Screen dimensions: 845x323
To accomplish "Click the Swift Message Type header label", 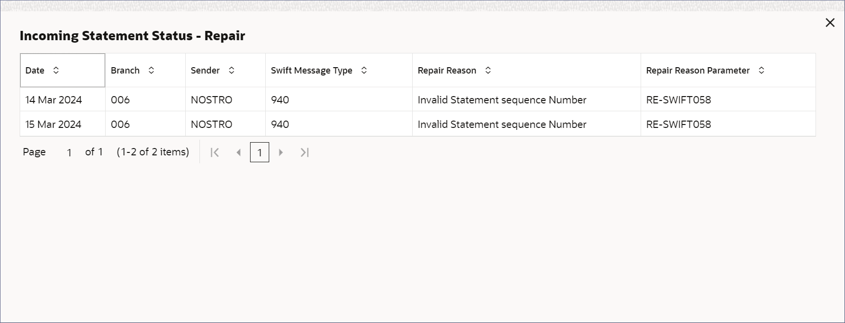I will click(311, 71).
